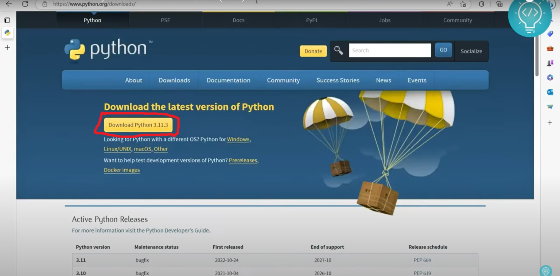The height and width of the screenshot is (276, 560).
Task: Expand the Downloads navigation menu
Action: pos(174,80)
